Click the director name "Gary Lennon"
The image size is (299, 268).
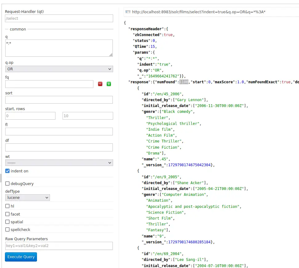[190, 100]
